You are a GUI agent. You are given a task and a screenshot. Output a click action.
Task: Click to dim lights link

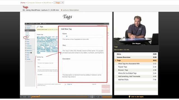137,97
